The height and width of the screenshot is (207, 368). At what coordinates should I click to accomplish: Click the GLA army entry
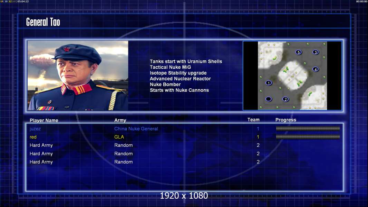[x=119, y=137]
